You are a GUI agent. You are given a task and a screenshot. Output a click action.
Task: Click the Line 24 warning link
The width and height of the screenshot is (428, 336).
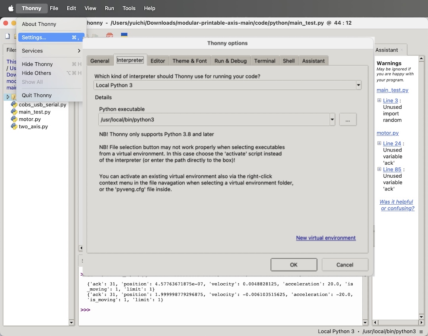coord(392,144)
